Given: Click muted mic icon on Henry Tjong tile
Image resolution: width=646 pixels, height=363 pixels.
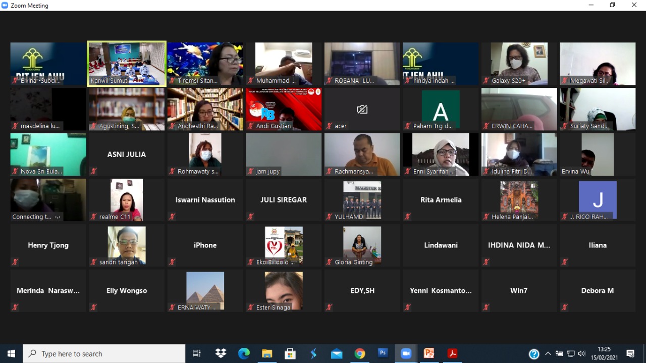Looking at the screenshot, I should tap(15, 262).
